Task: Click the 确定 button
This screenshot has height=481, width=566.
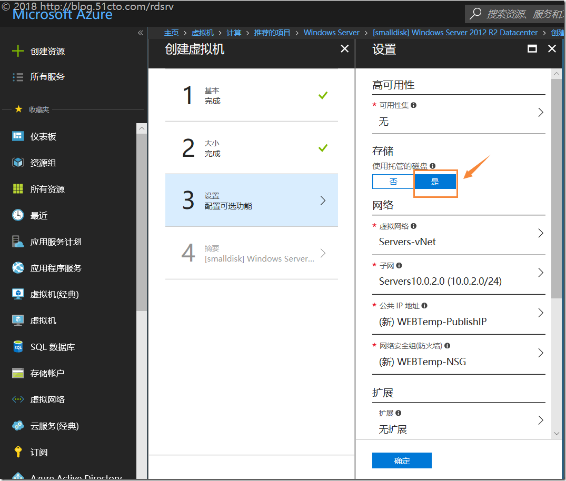Action: click(x=402, y=460)
